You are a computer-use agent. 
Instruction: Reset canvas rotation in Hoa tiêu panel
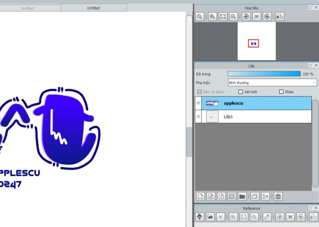[x=257, y=17]
